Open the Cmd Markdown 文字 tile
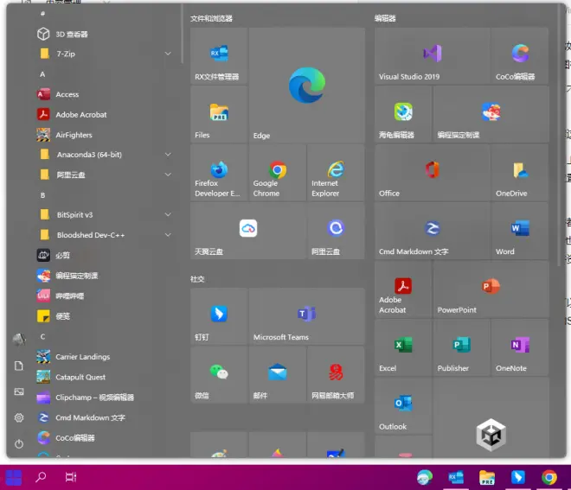The image size is (571, 490). 433,231
